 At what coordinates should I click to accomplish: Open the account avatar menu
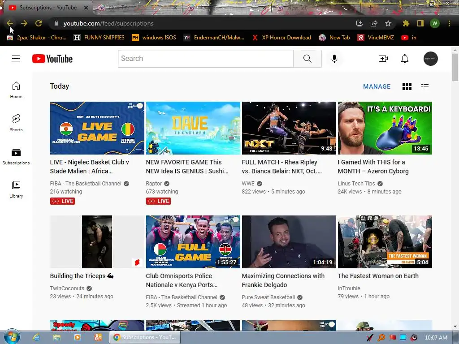pos(430,59)
